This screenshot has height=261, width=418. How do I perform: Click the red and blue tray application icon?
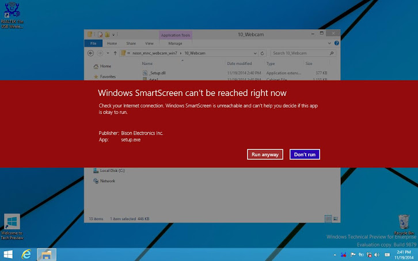343,255
